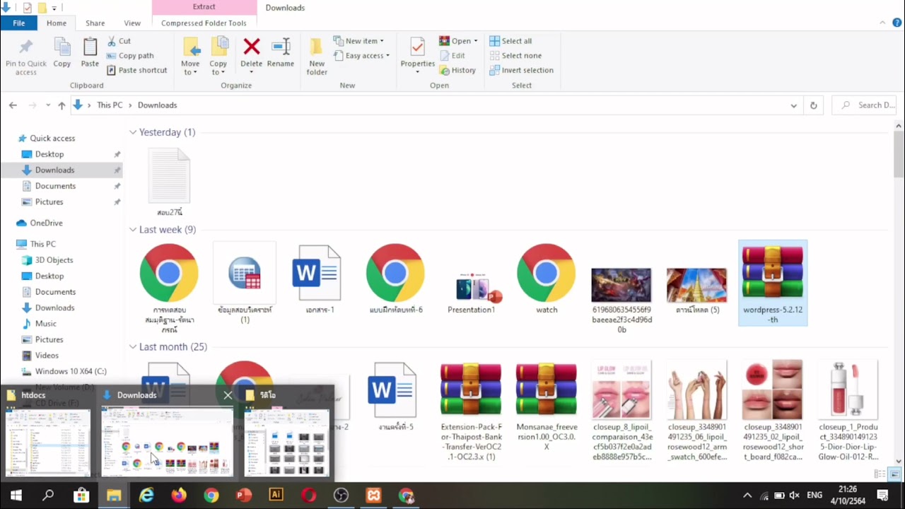Select OneDrive in the navigation pane
The height and width of the screenshot is (509, 905).
46,223
